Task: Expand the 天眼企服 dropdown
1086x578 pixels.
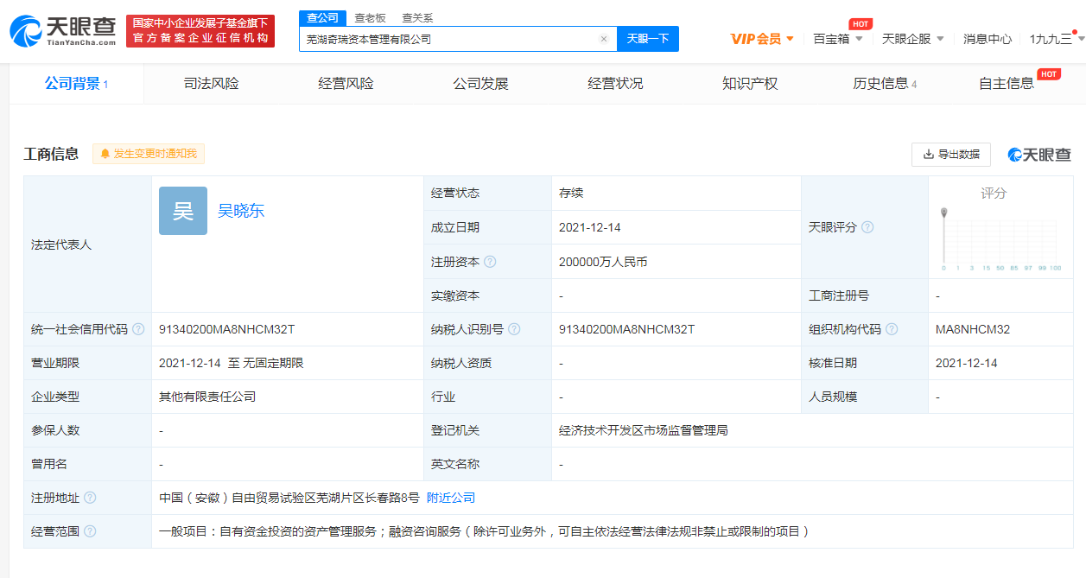Action: (x=912, y=39)
